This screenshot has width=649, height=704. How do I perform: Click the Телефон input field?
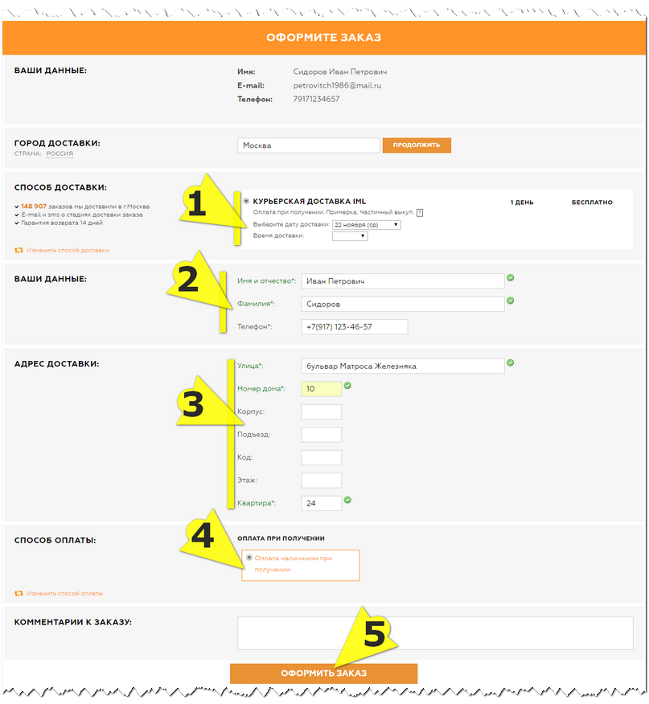click(x=354, y=327)
